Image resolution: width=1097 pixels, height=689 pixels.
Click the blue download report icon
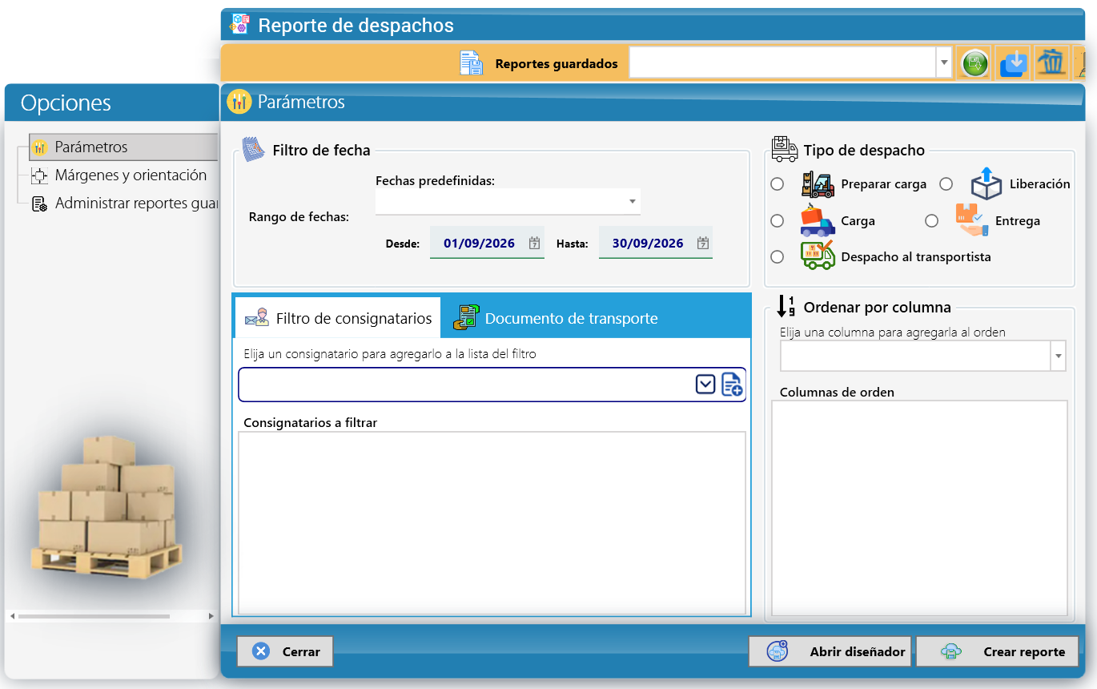(x=1013, y=62)
